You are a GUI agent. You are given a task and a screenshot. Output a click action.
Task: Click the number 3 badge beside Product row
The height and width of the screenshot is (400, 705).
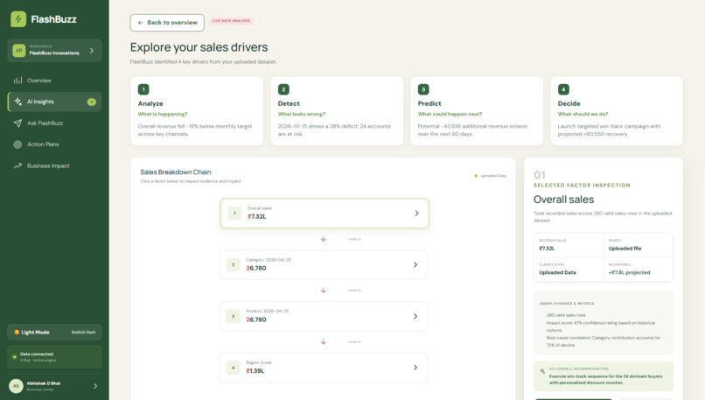pyautogui.click(x=233, y=316)
